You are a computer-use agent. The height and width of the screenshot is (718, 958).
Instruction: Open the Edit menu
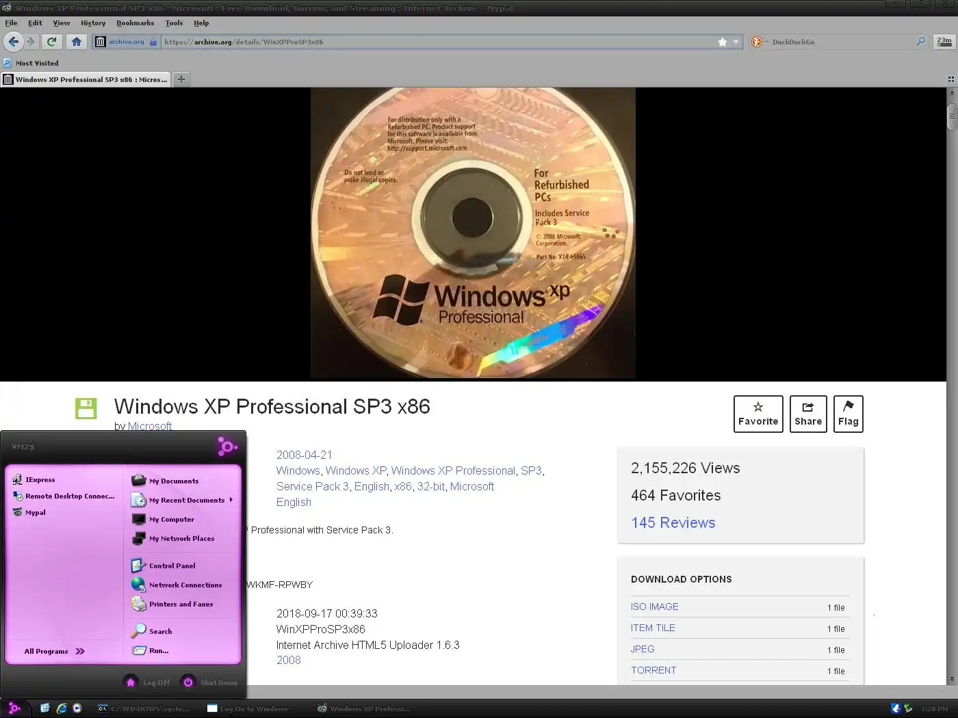point(35,23)
